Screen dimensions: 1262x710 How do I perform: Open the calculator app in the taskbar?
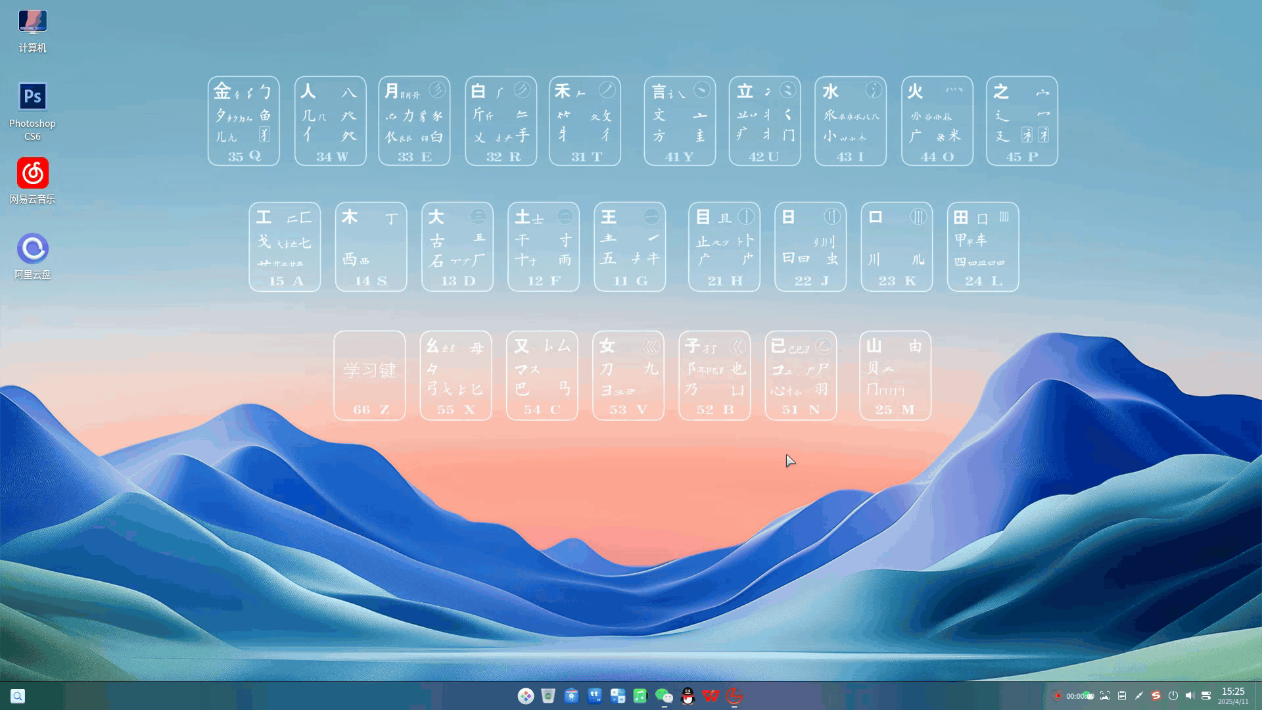pyautogui.click(x=617, y=696)
